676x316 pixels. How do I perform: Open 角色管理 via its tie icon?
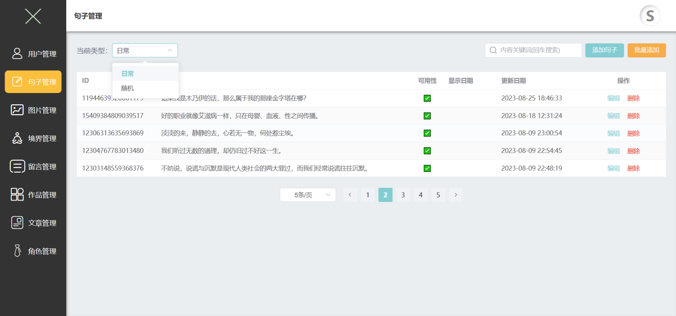[17, 251]
